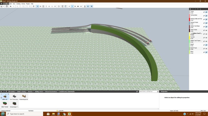Add a new layer with plus icon
This screenshot has width=208, height=116.
coord(190,9)
